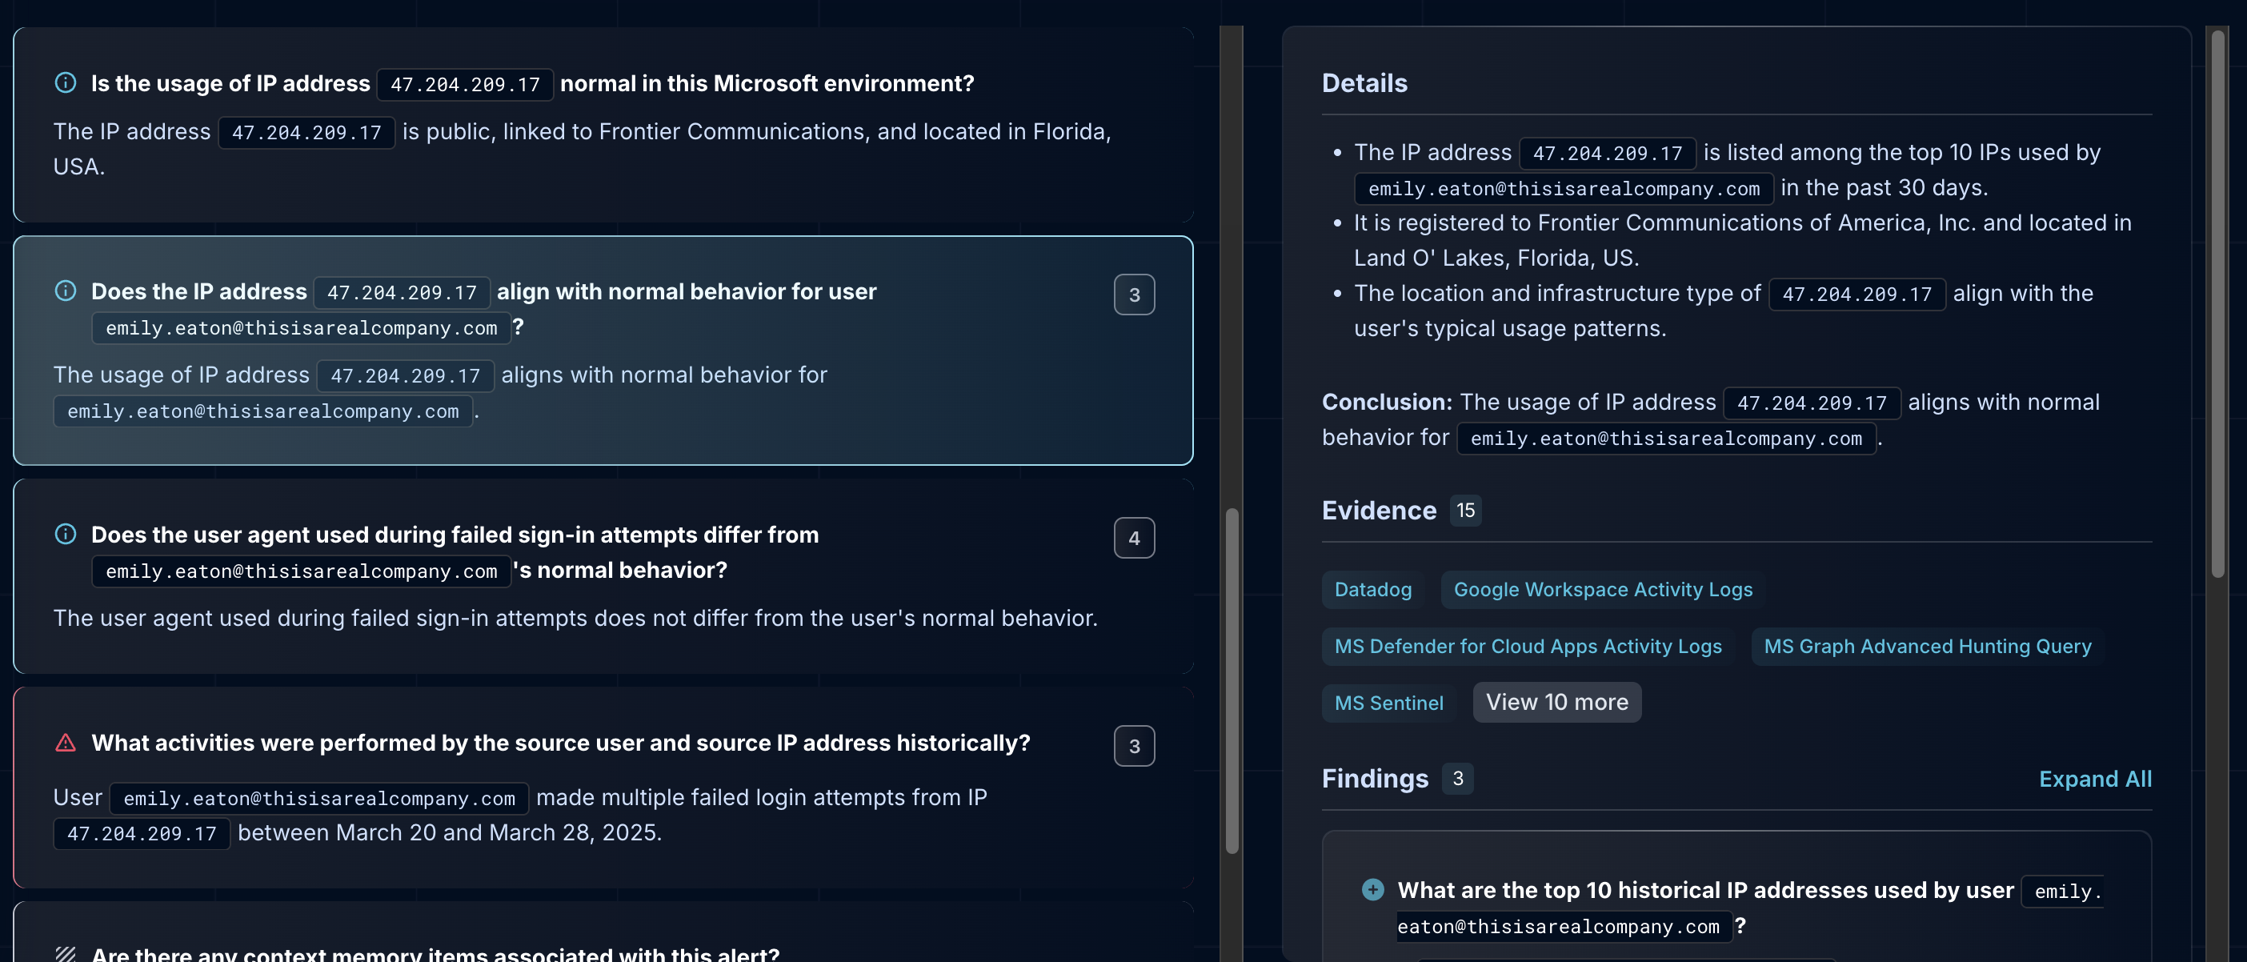The image size is (2247, 962).
Task: Click count badge 4 on user agent card
Action: (x=1133, y=538)
